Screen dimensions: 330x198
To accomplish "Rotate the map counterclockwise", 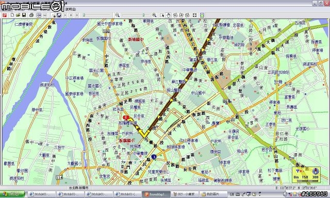I will pos(175,15).
